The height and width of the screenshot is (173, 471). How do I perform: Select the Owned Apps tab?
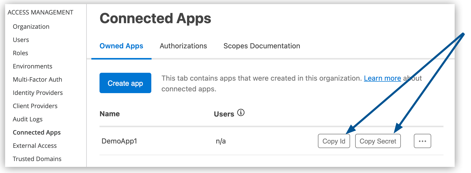coord(121,46)
